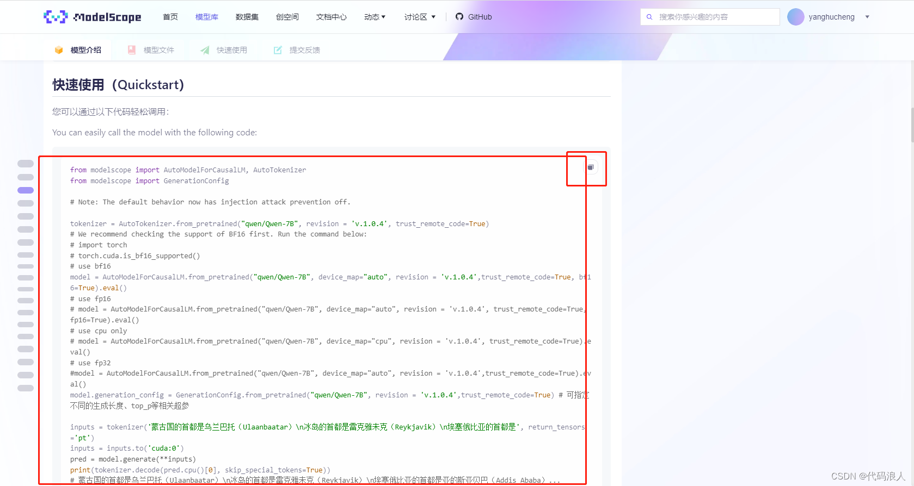This screenshot has width=914, height=486.
Task: Click the search magnifier icon
Action: coord(649,17)
